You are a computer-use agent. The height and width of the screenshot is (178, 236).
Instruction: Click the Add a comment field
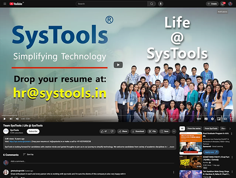coord(92,161)
